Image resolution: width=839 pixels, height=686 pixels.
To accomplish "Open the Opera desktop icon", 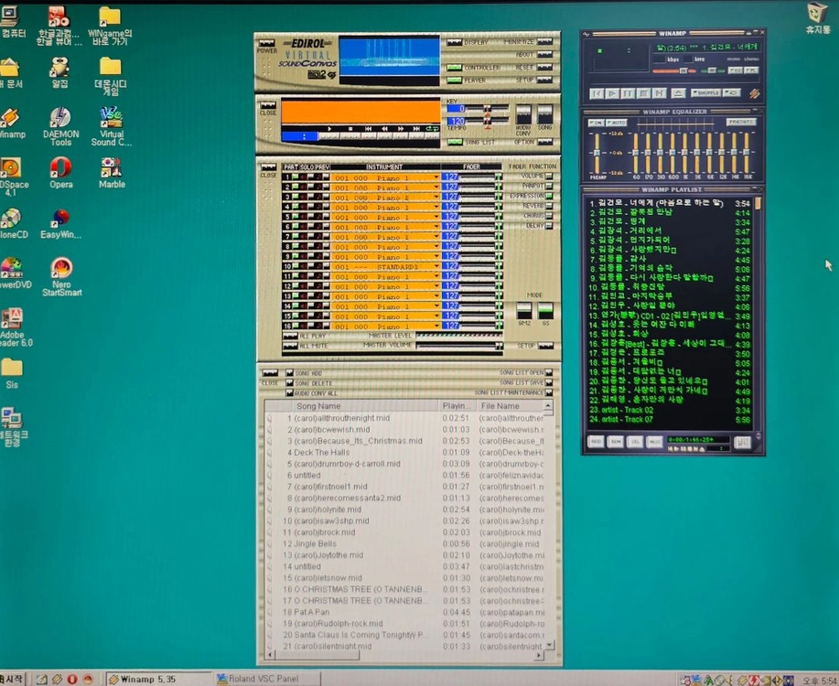I will [x=61, y=173].
